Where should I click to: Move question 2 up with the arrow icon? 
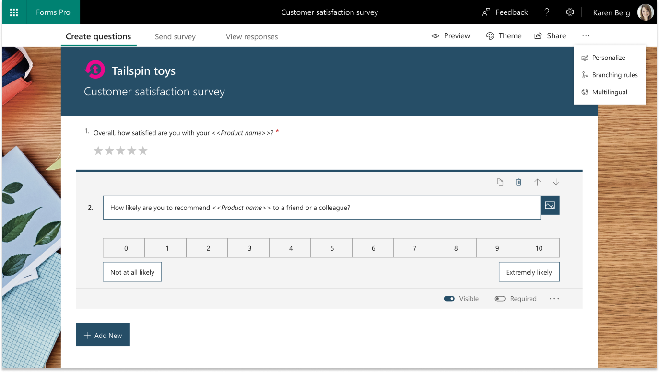click(537, 182)
